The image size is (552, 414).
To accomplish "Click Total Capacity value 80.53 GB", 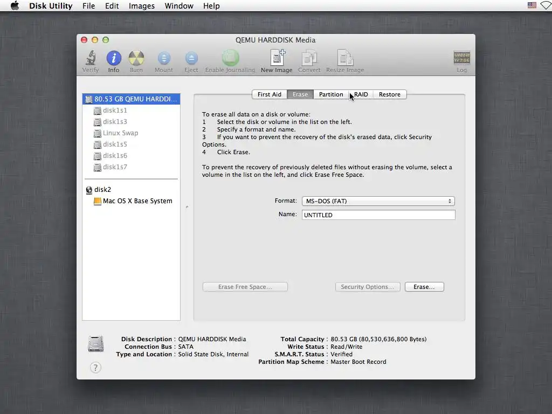I will coord(378,339).
